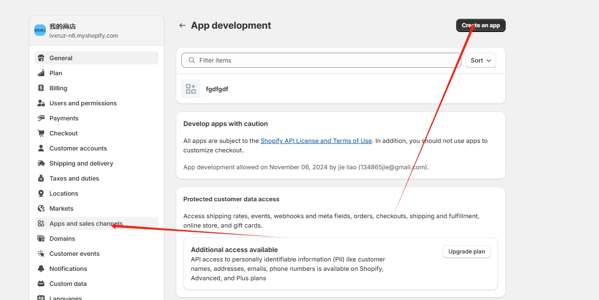599x300 pixels.
Task: Open Taxes and duties
Action: pos(97,178)
